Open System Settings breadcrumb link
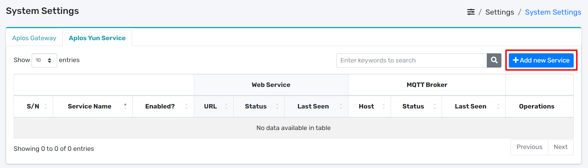 pos(553,12)
